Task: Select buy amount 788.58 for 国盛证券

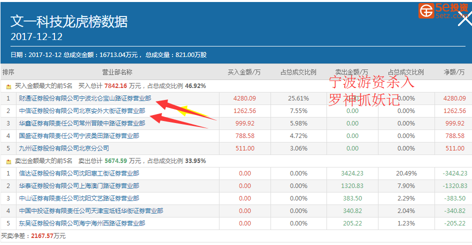Action: pyautogui.click(x=244, y=135)
